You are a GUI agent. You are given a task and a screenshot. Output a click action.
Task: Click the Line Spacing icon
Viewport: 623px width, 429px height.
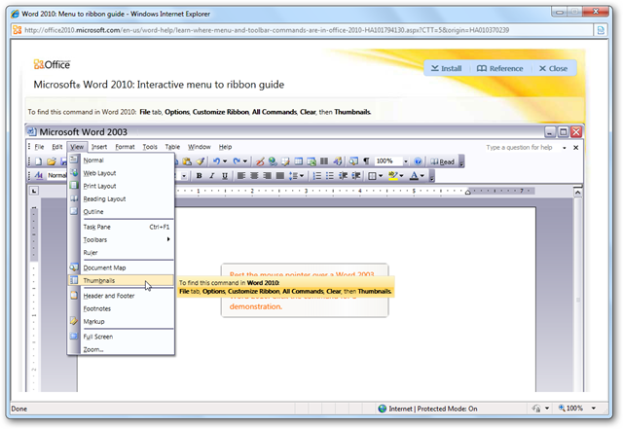click(x=293, y=175)
